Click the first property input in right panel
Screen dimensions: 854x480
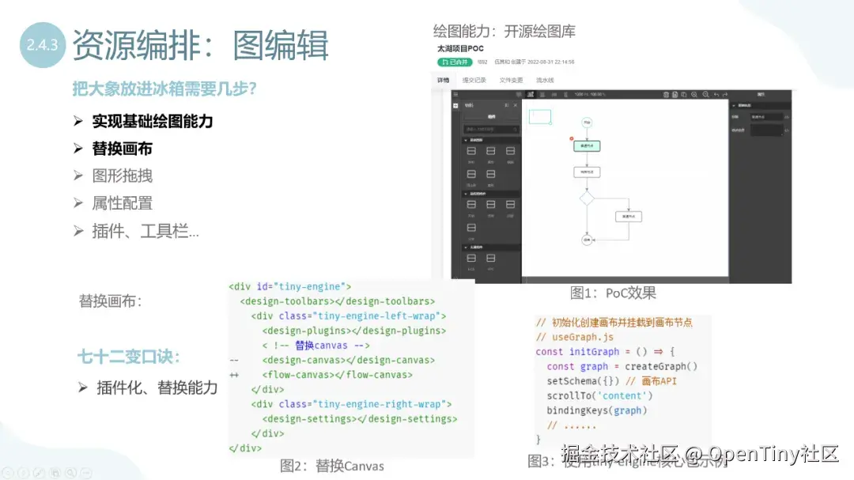766,116
